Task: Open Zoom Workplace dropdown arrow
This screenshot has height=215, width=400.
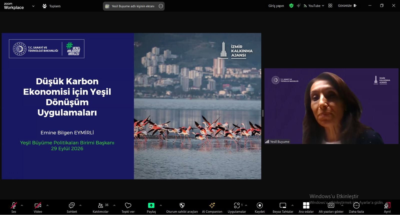Action: pos(33,6)
